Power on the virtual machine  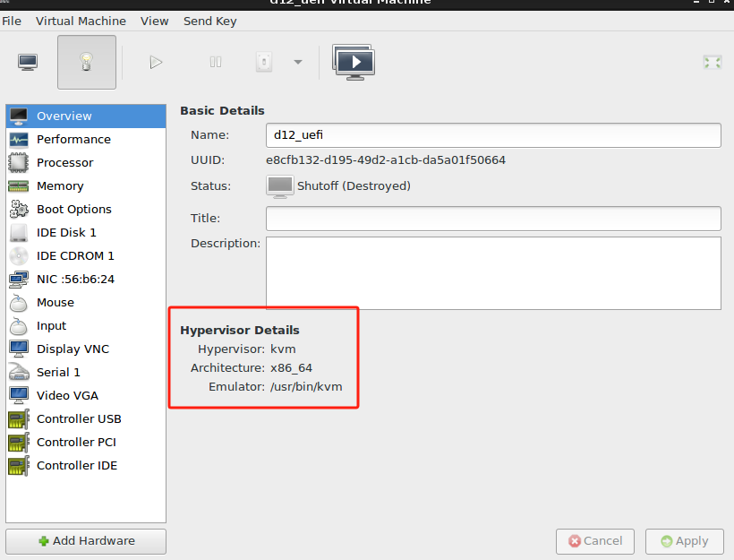pos(156,62)
